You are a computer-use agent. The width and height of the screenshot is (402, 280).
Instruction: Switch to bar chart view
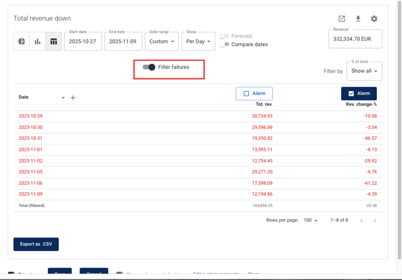pyautogui.click(x=37, y=42)
